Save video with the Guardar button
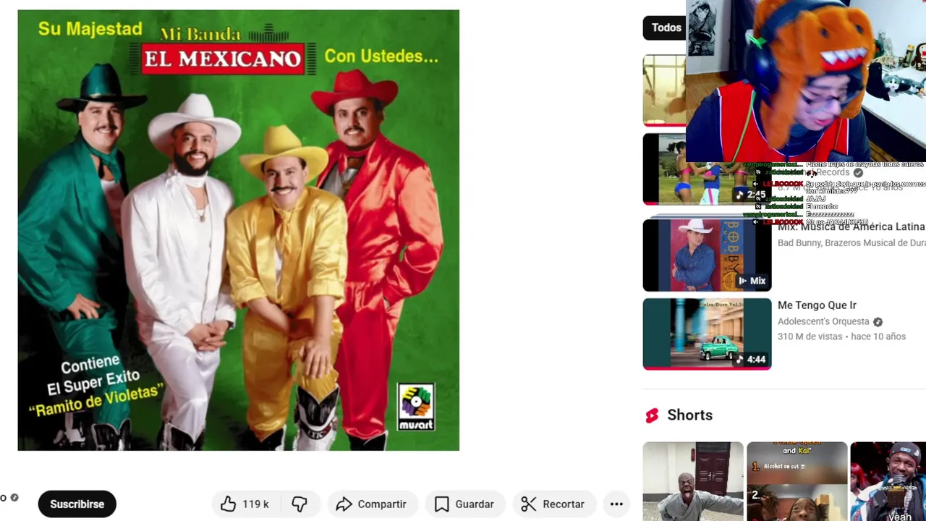Screen dimensions: 926x521 tap(464, 504)
